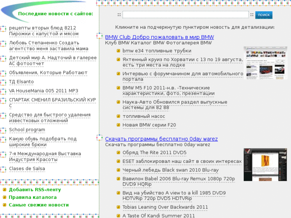This screenshot has height=218, width=291.
Task: Click bullet icon beside Добавить RSS-ленту
Action: click(x=4, y=190)
